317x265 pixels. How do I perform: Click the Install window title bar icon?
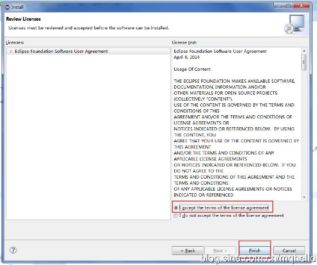pyautogui.click(x=7, y=6)
